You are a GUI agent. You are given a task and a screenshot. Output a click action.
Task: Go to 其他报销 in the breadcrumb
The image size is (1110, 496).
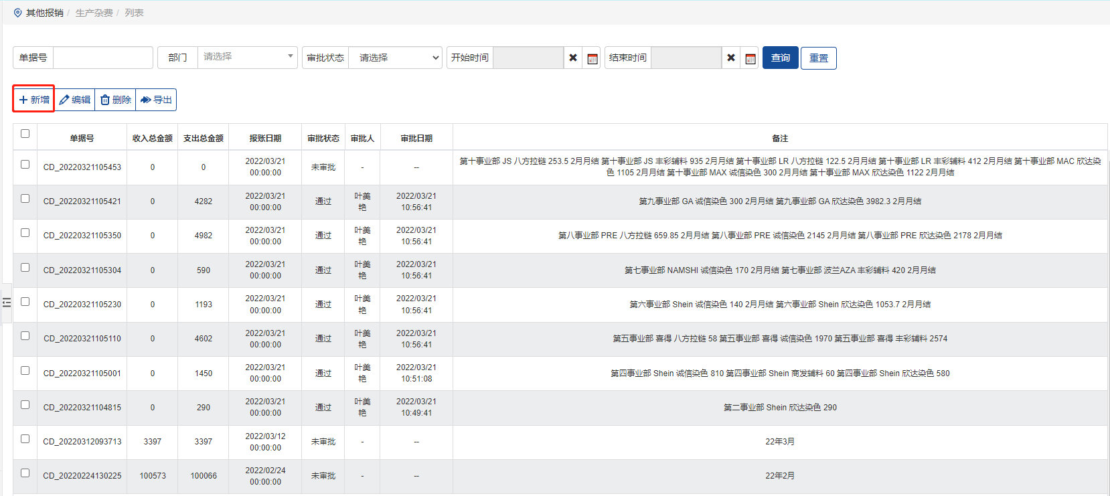coord(44,13)
